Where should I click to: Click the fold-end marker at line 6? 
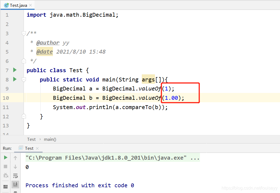pos(24,61)
